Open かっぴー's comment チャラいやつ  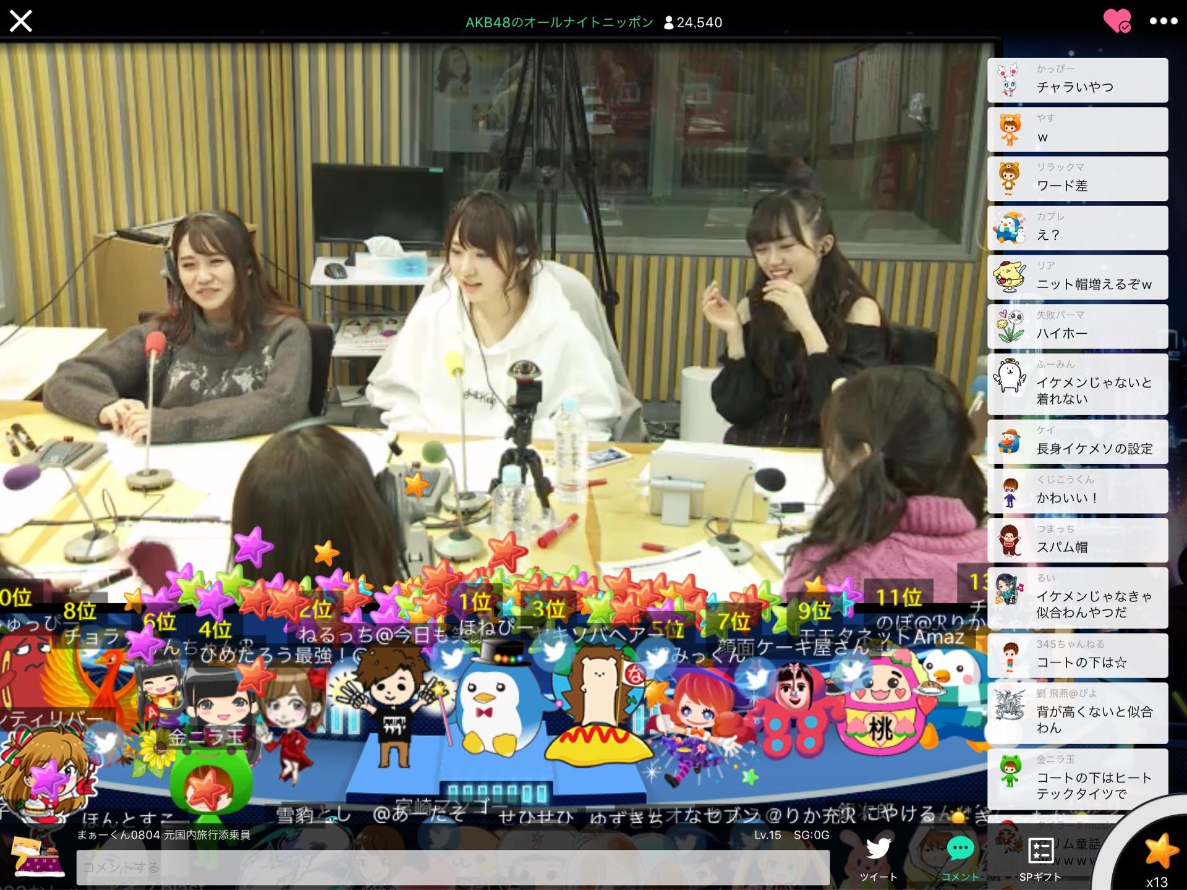(1077, 80)
